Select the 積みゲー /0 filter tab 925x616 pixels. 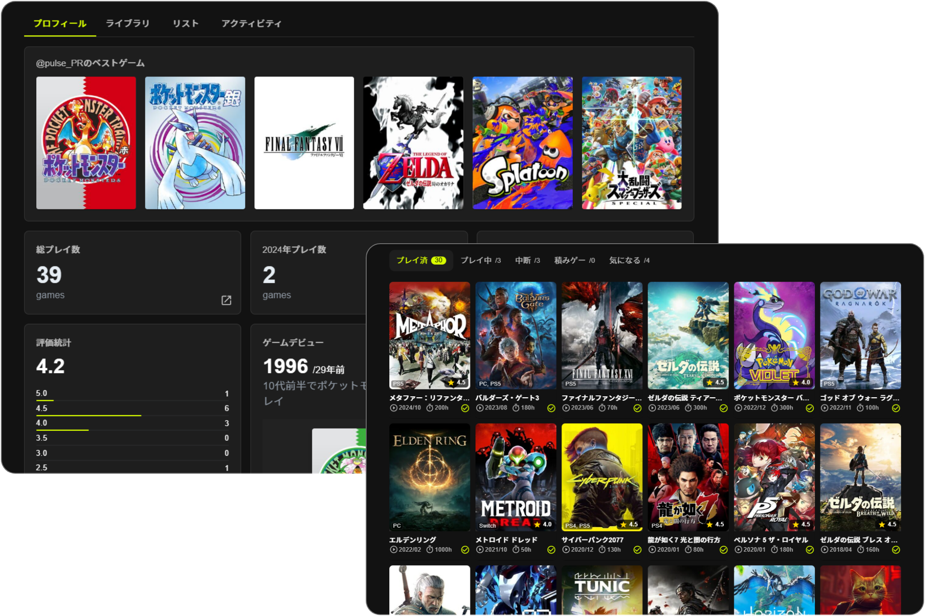[x=575, y=260]
